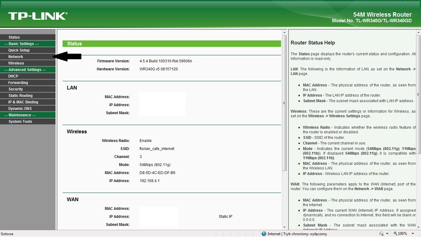This screenshot has height=237, width=421.
Task: Click the TP-LINK logo in the header
Action: tap(38, 16)
